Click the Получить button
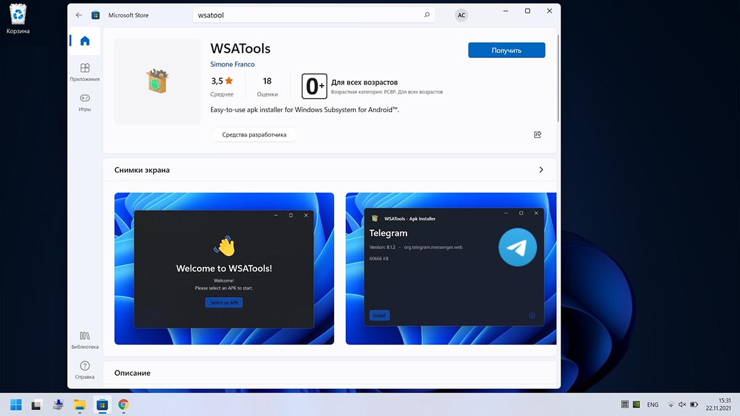The height and width of the screenshot is (416, 740). coord(506,50)
